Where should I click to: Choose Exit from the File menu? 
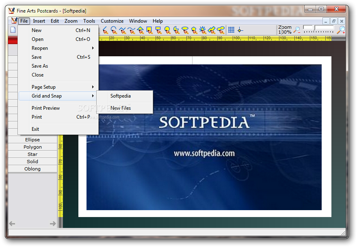pyautogui.click(x=58, y=129)
